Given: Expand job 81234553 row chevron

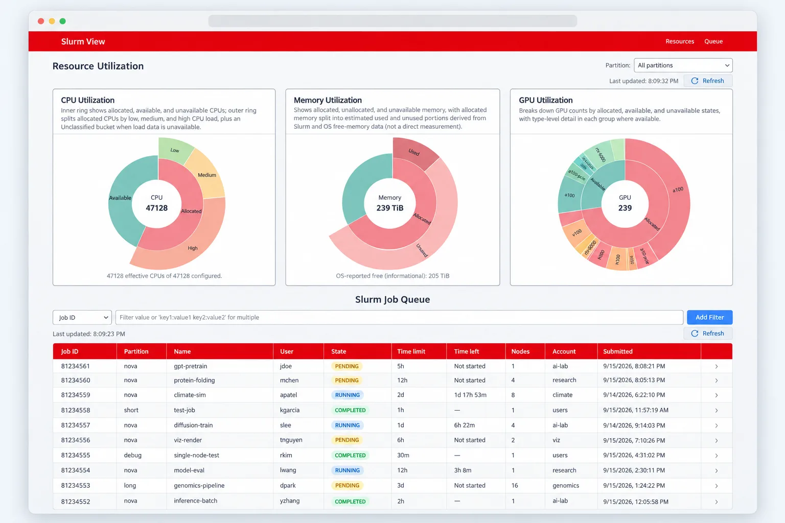Looking at the screenshot, I should 716,486.
